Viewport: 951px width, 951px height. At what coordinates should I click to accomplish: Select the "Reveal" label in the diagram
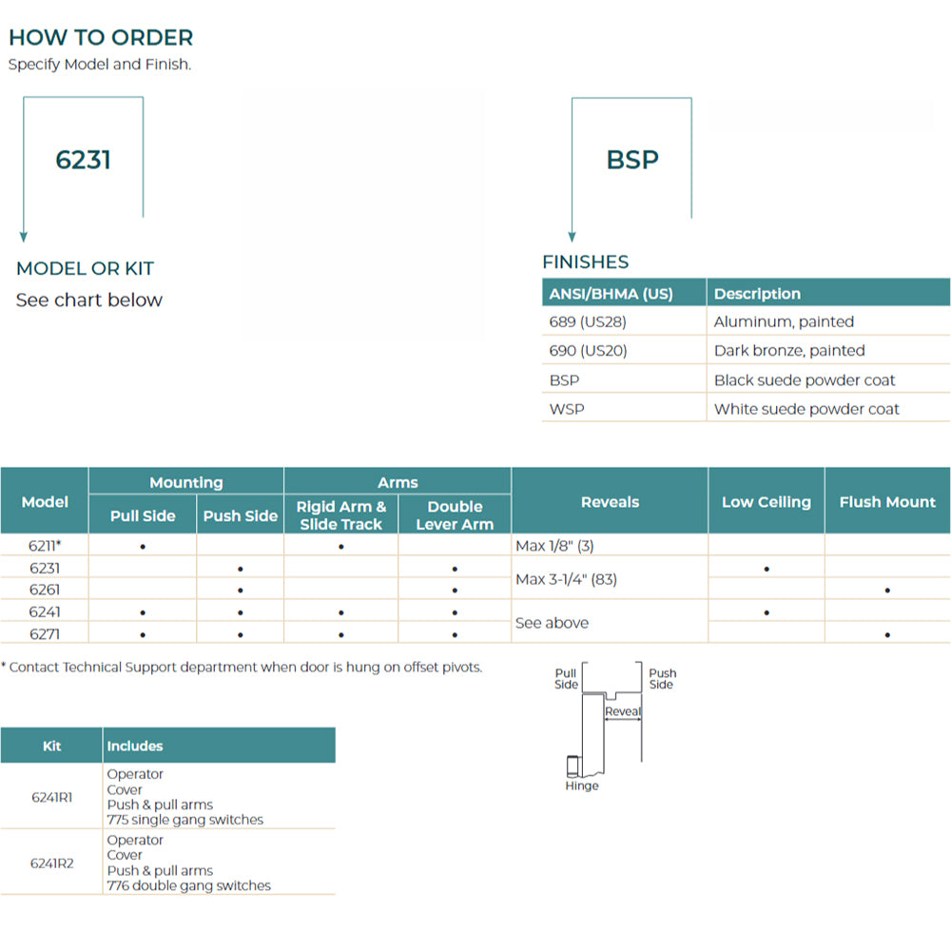(x=623, y=711)
